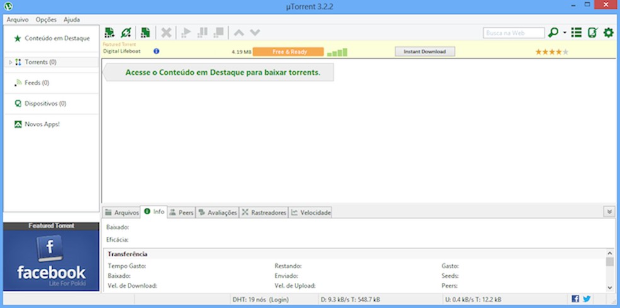Click the Pause torrent toolbar icon
The height and width of the screenshot is (308, 620).
[202, 33]
